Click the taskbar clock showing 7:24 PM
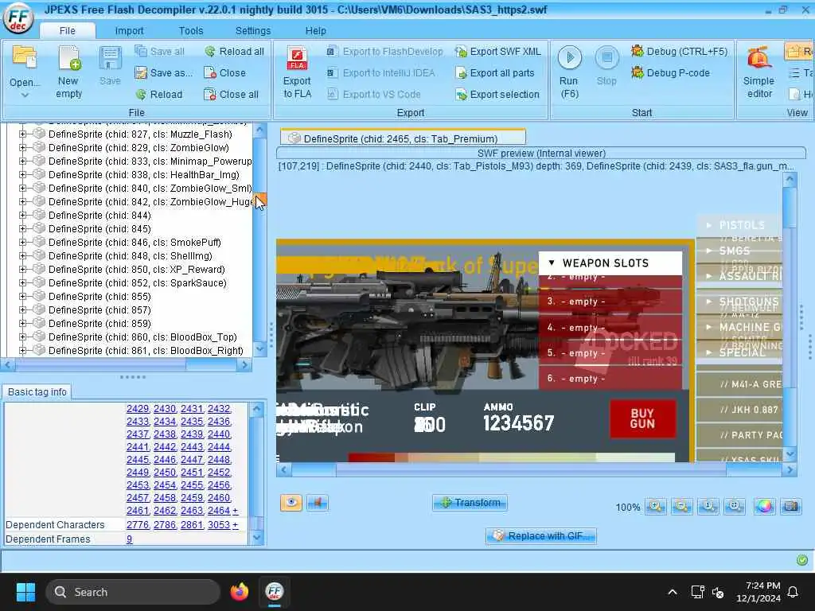The image size is (815, 611). [x=758, y=592]
